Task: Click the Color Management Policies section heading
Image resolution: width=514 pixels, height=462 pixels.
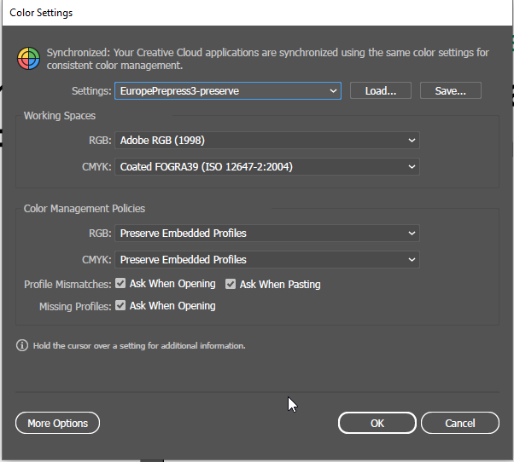Action: [x=85, y=208]
